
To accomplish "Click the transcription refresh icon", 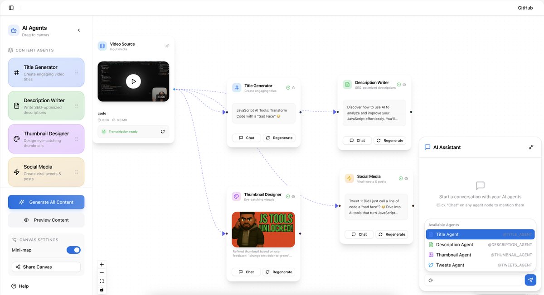I will 163,132.
